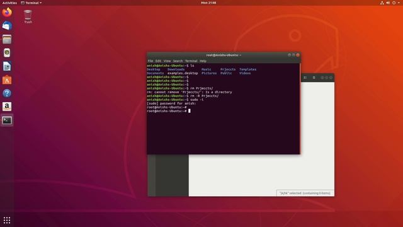Screen dimensions: 403x227
Task: Click the network status icon
Action: [x=382, y=3]
